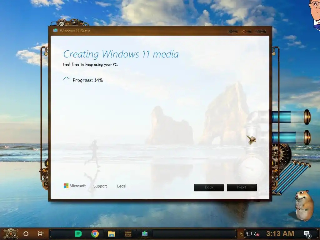320x240 pixels.
Task: Open the Action Center notifications icon
Action: [x=307, y=234]
